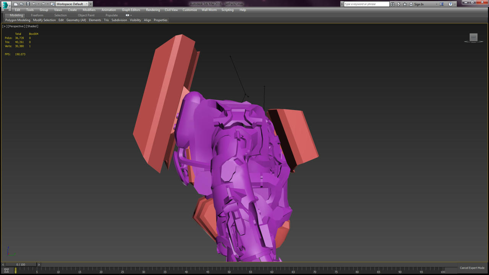Click the Communication Center satellite icon
This screenshot has width=489, height=275.
pyautogui.click(x=399, y=4)
